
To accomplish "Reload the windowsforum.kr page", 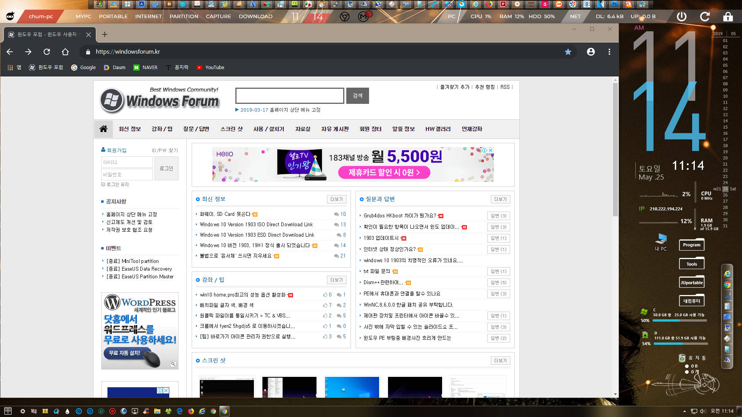I will pos(47,52).
